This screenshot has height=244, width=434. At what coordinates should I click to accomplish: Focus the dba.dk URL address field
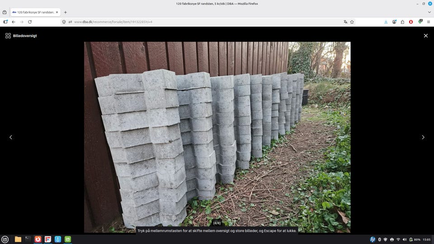tap(208, 22)
